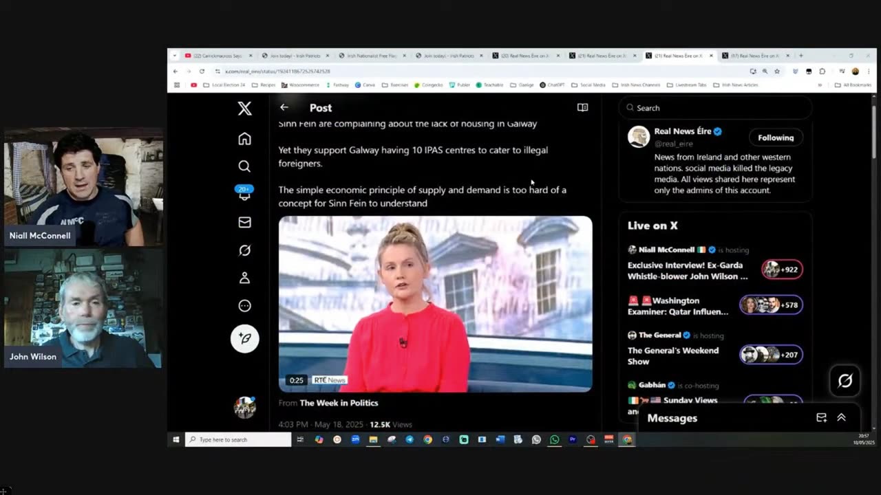Click the browser back button
The height and width of the screenshot is (495, 881).
(176, 71)
